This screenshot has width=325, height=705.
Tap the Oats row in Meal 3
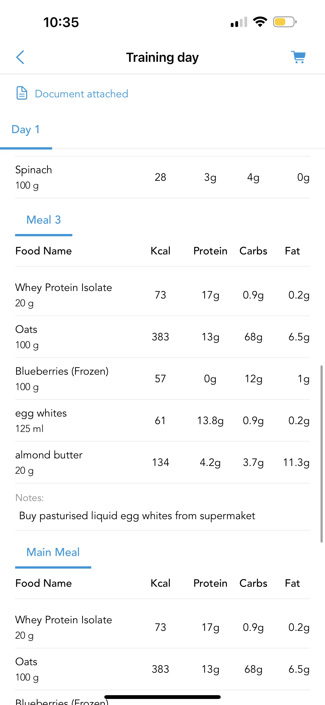(162, 337)
